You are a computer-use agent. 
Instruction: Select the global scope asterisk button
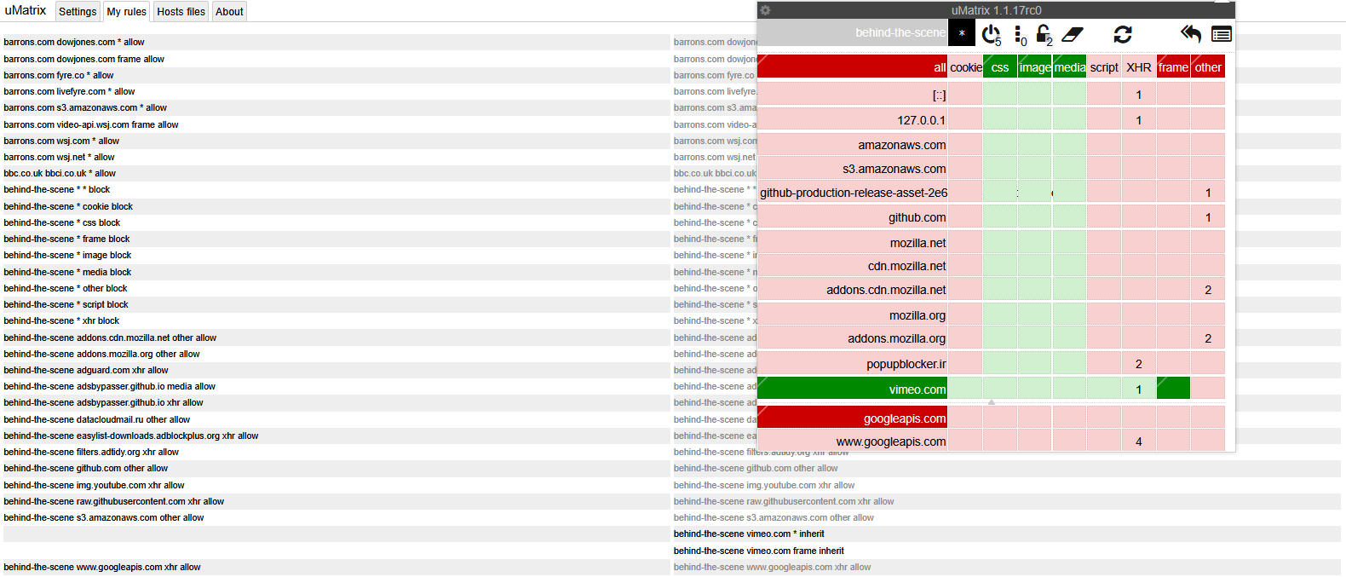coord(962,33)
